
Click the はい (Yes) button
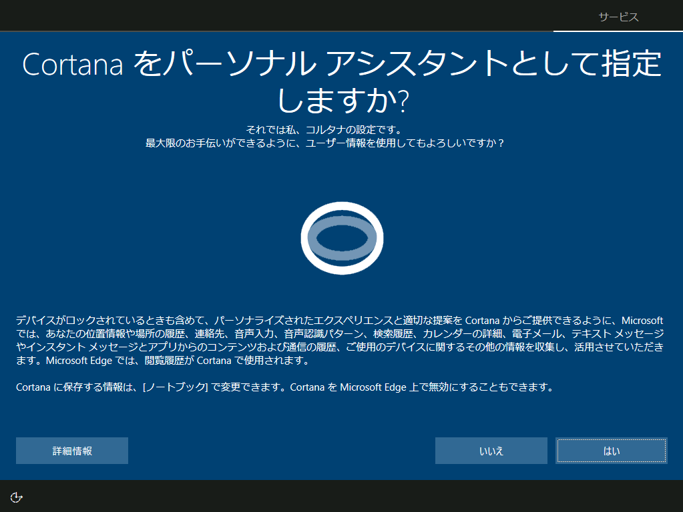(x=611, y=451)
